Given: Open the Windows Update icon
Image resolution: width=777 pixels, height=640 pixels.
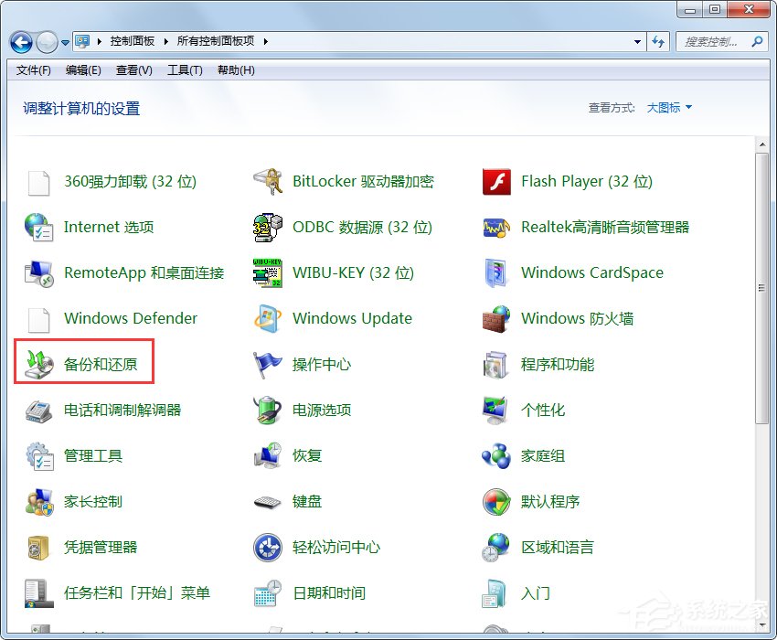Looking at the screenshot, I should (x=268, y=318).
